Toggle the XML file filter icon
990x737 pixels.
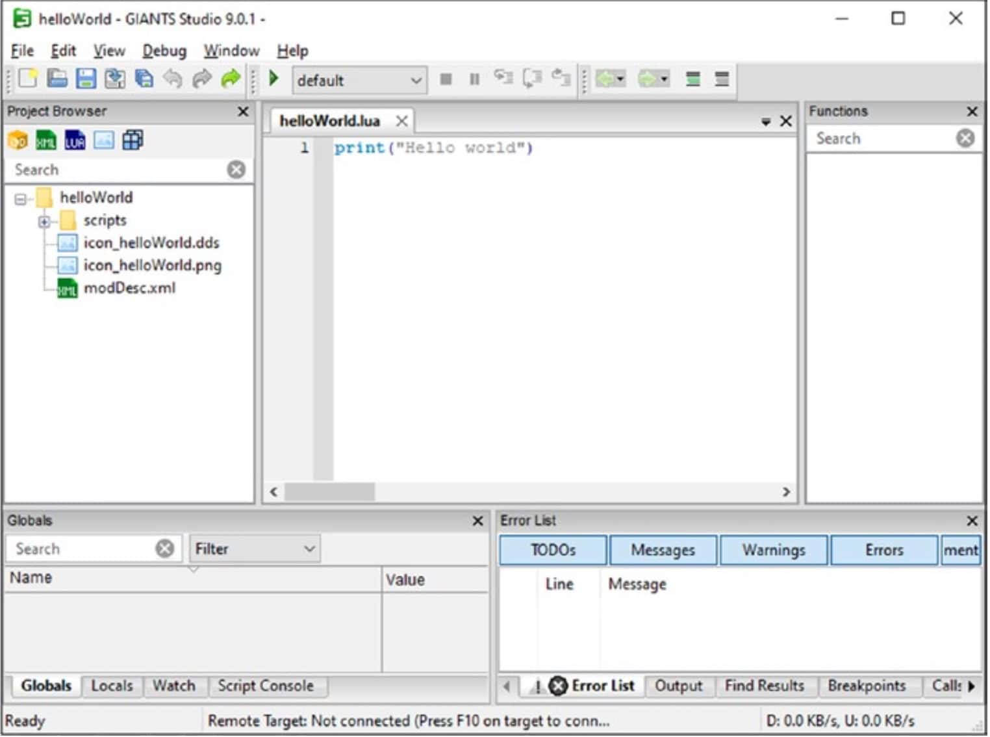pyautogui.click(x=46, y=140)
